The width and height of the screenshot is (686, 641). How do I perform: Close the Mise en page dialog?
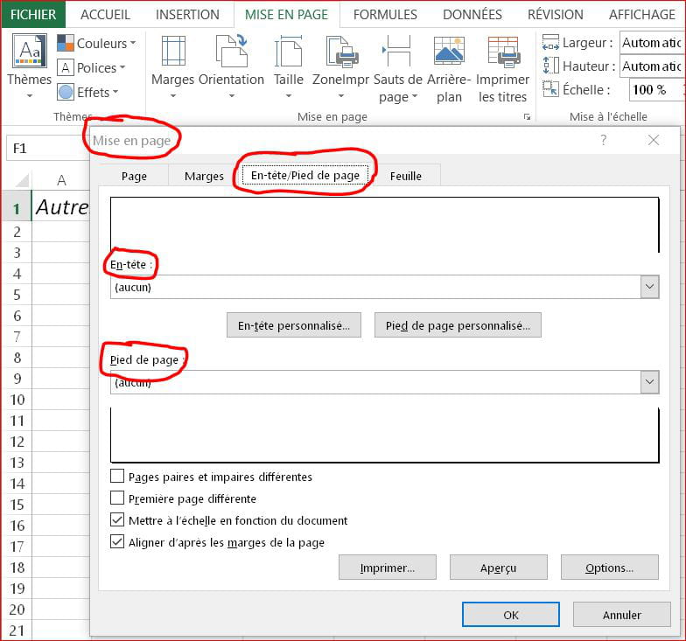[x=654, y=140]
